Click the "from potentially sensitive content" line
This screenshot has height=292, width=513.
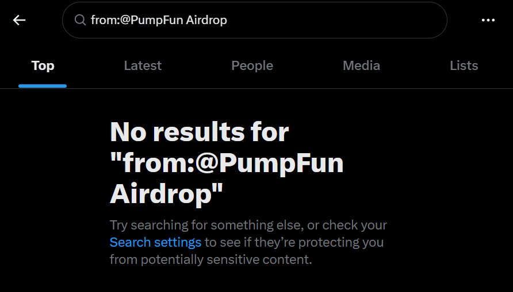click(x=210, y=260)
